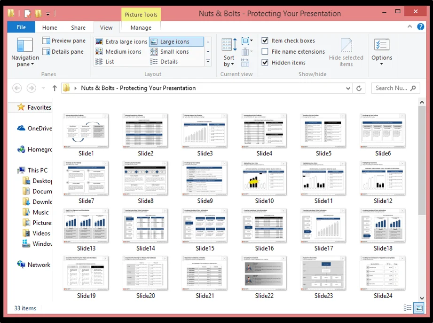Select Favorites in the navigation pane
The image size is (433, 323).
click(x=34, y=107)
